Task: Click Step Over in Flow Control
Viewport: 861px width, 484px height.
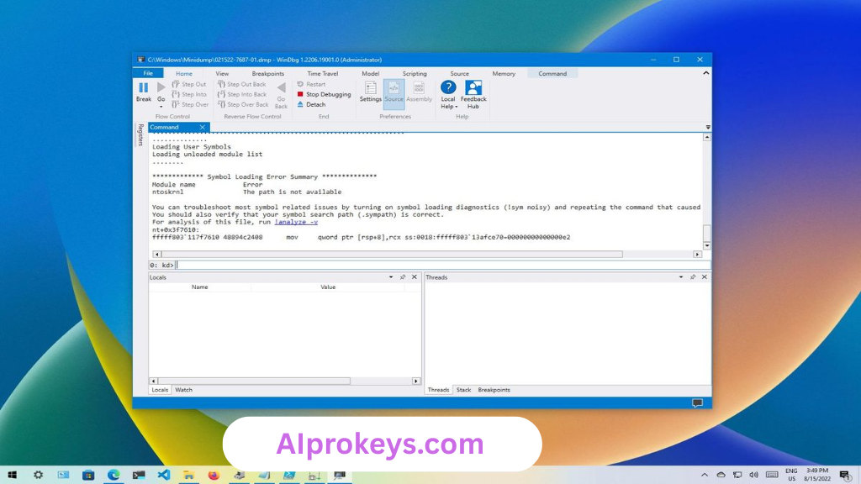Action: pos(190,104)
